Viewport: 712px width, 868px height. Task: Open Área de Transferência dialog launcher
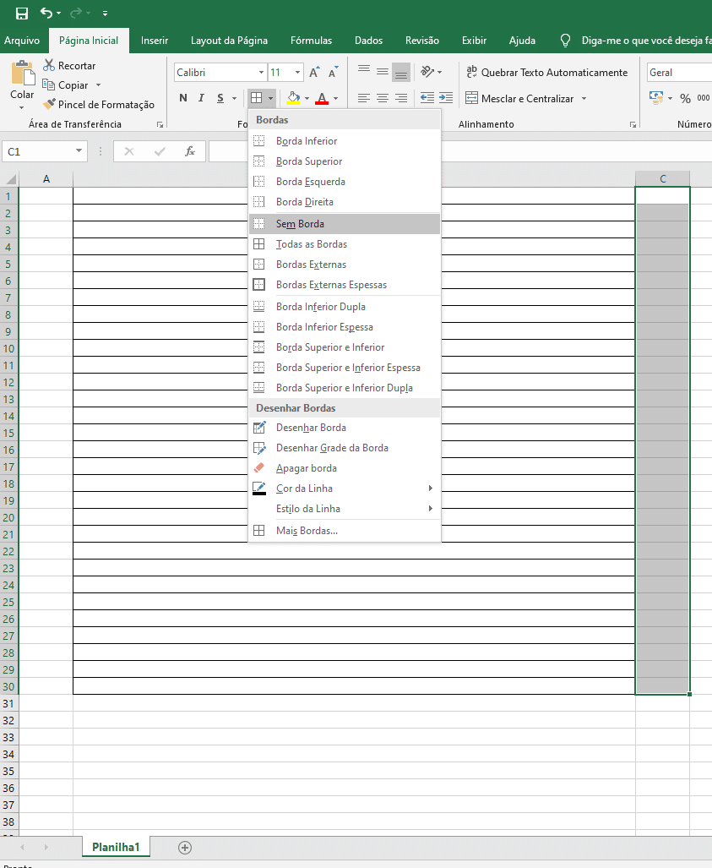point(160,124)
